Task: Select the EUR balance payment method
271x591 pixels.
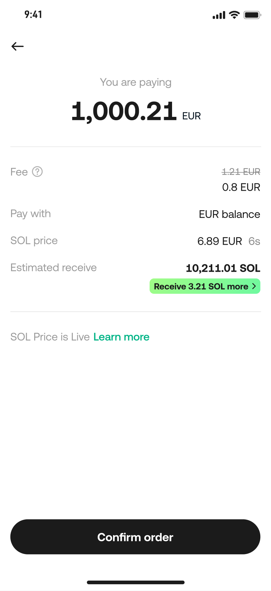Action: click(x=229, y=214)
